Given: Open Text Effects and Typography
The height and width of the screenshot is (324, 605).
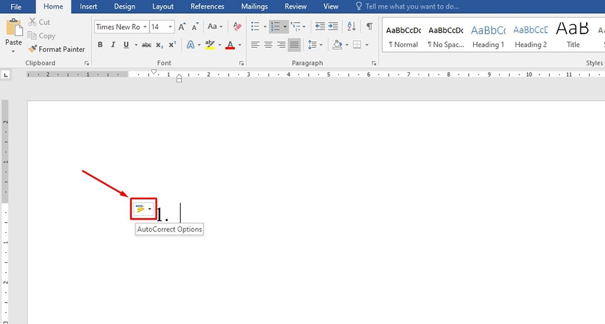Looking at the screenshot, I should [x=190, y=45].
